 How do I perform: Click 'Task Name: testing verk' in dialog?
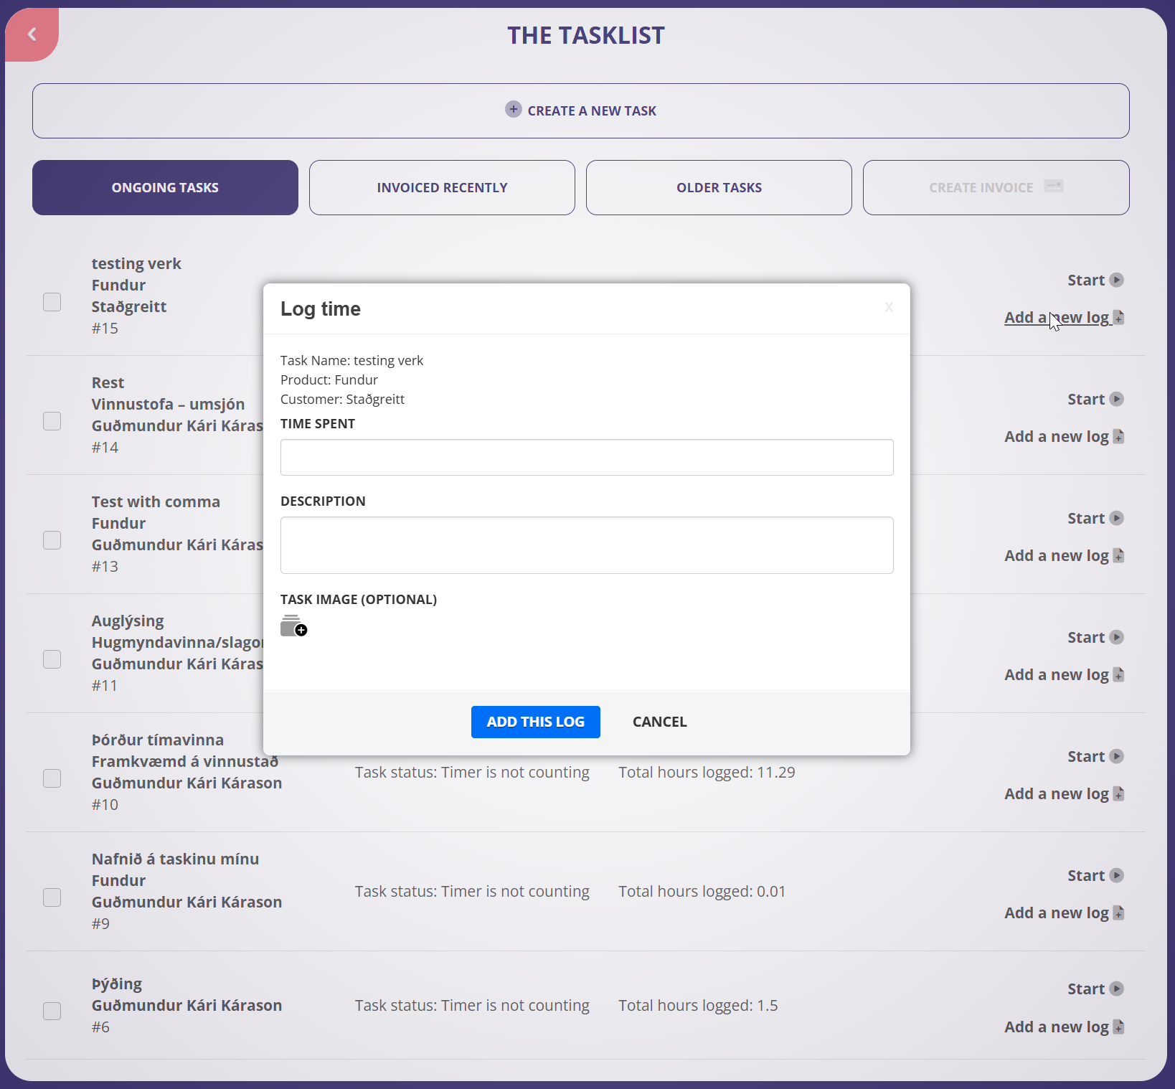pos(351,360)
